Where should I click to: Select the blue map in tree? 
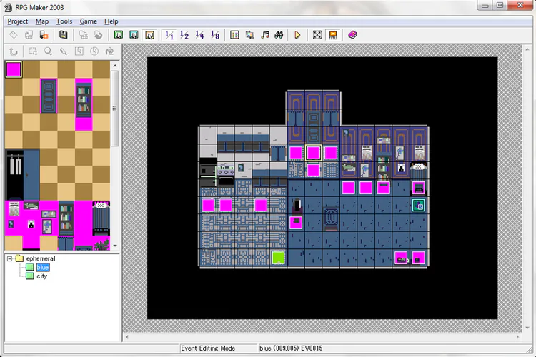43,268
